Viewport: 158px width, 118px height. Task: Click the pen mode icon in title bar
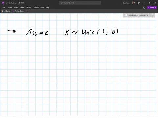[x=139, y=3]
